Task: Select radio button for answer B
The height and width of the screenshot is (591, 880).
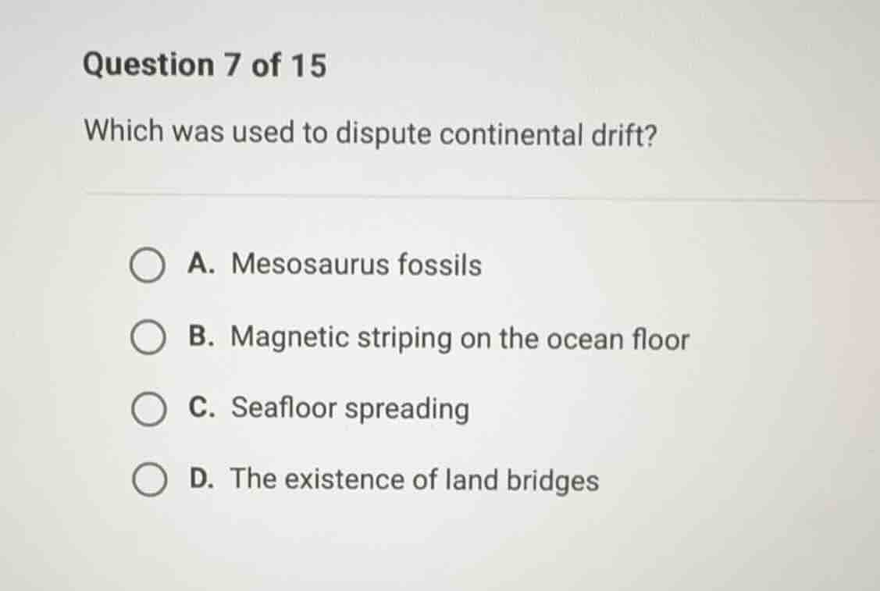Action: [x=149, y=337]
